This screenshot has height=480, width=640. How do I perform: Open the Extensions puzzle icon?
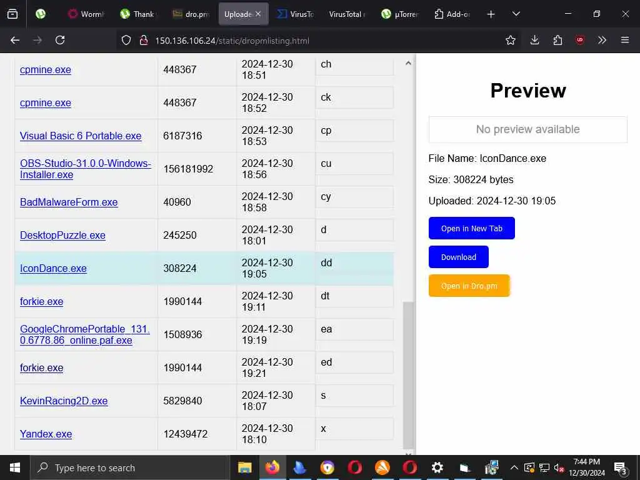tap(557, 40)
